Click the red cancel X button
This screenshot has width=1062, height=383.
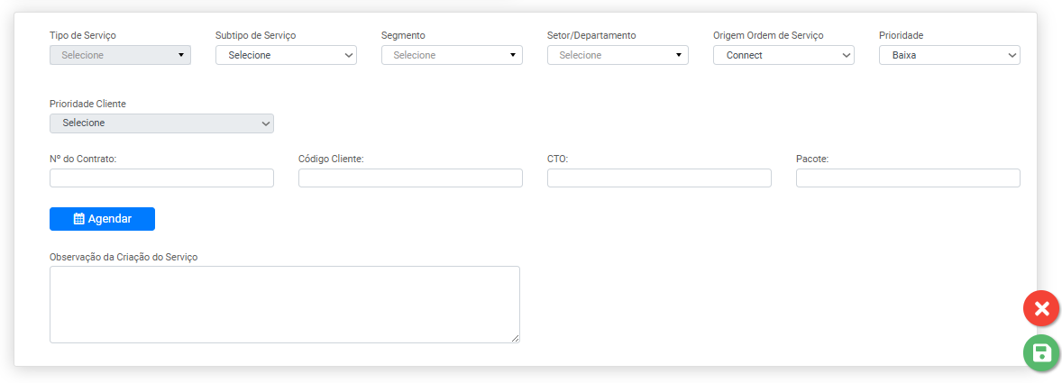[1041, 309]
